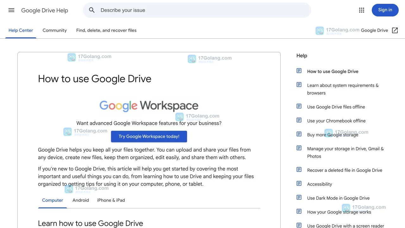405x228 pixels.
Task: Open the Google apps grid
Action: 362,10
